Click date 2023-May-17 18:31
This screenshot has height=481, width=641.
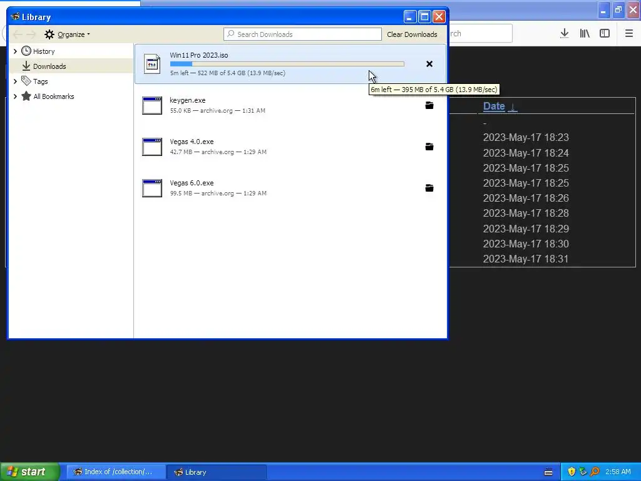526,259
